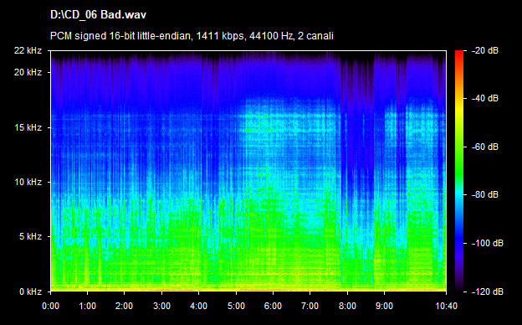The width and height of the screenshot is (522, 325).
Task: Click the PCM signed 16-bit format info line
Action: pyautogui.click(x=192, y=36)
